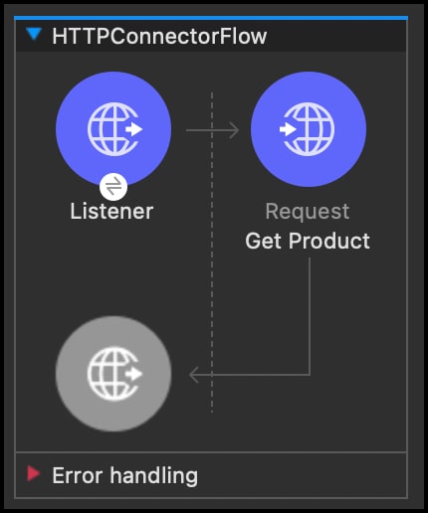The height and width of the screenshot is (513, 428).
Task: Select the HTTP Listener component icon
Action: tap(113, 129)
